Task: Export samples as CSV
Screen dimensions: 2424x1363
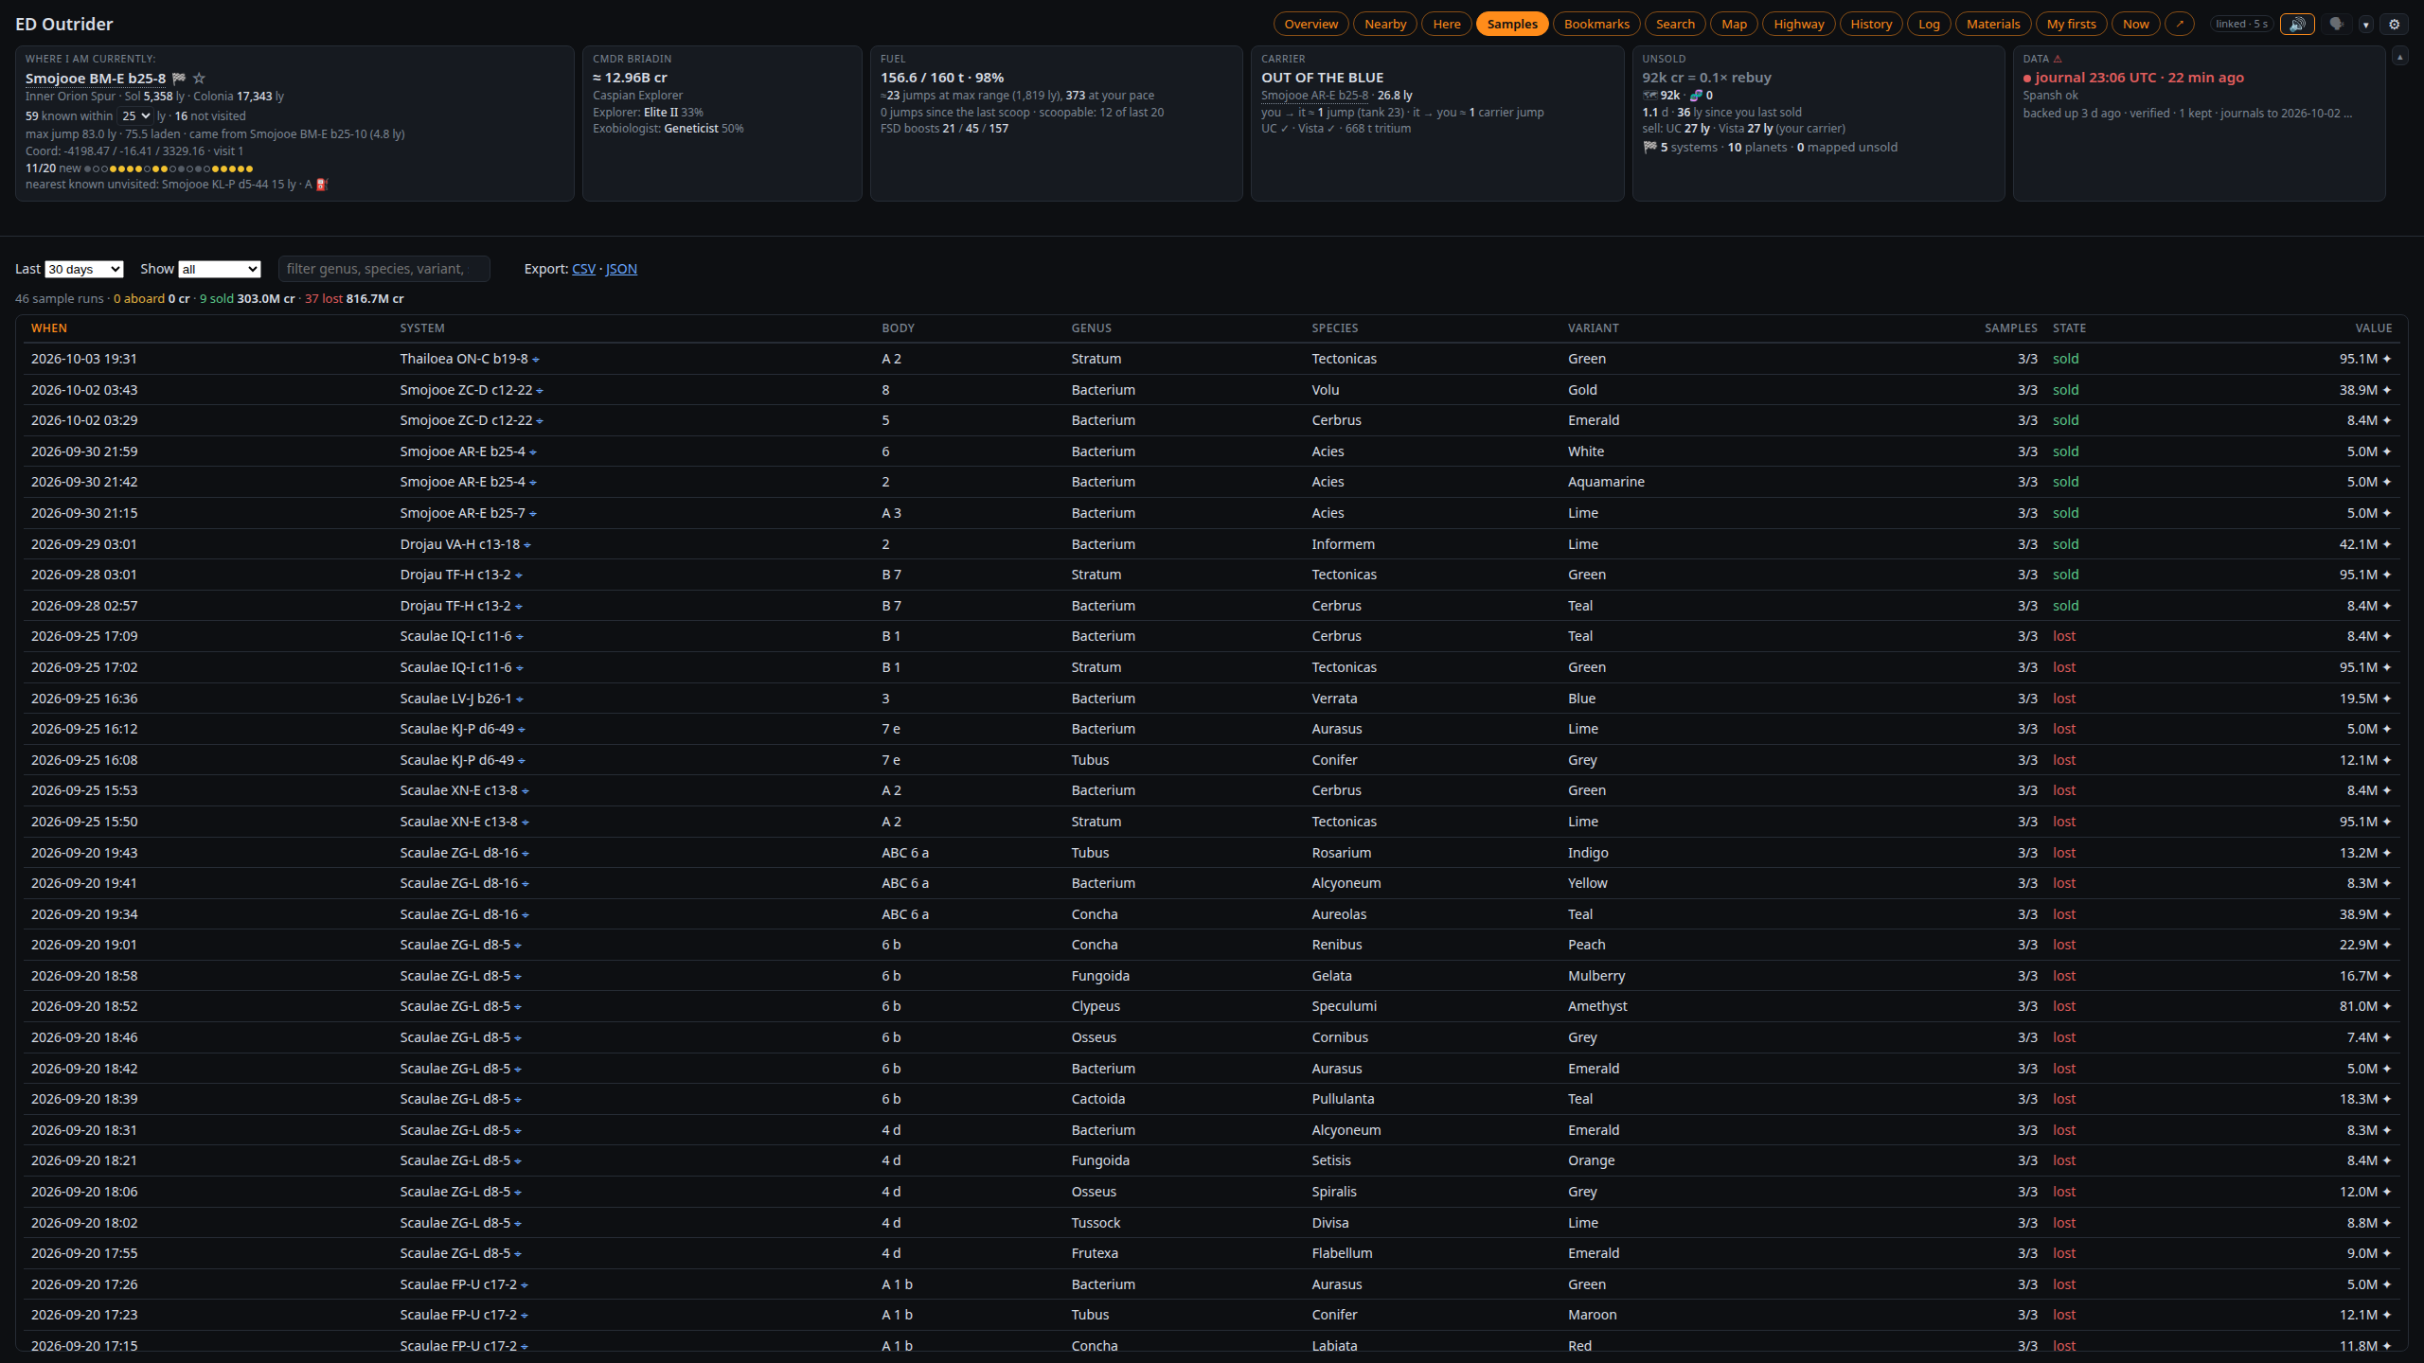Action: [583, 269]
